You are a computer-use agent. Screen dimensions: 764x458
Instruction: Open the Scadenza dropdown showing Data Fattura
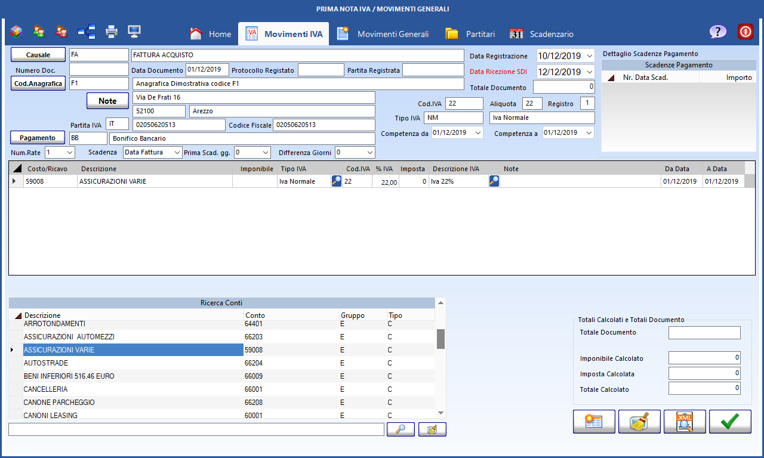tap(176, 153)
